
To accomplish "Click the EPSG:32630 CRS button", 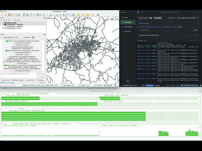I will [x=108, y=85].
